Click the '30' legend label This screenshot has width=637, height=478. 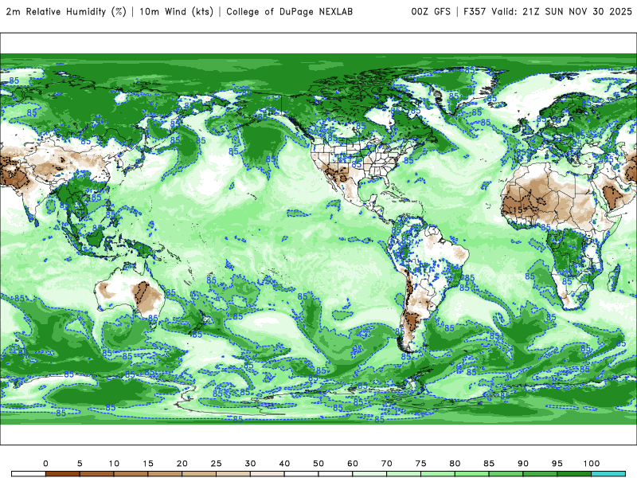(250, 464)
